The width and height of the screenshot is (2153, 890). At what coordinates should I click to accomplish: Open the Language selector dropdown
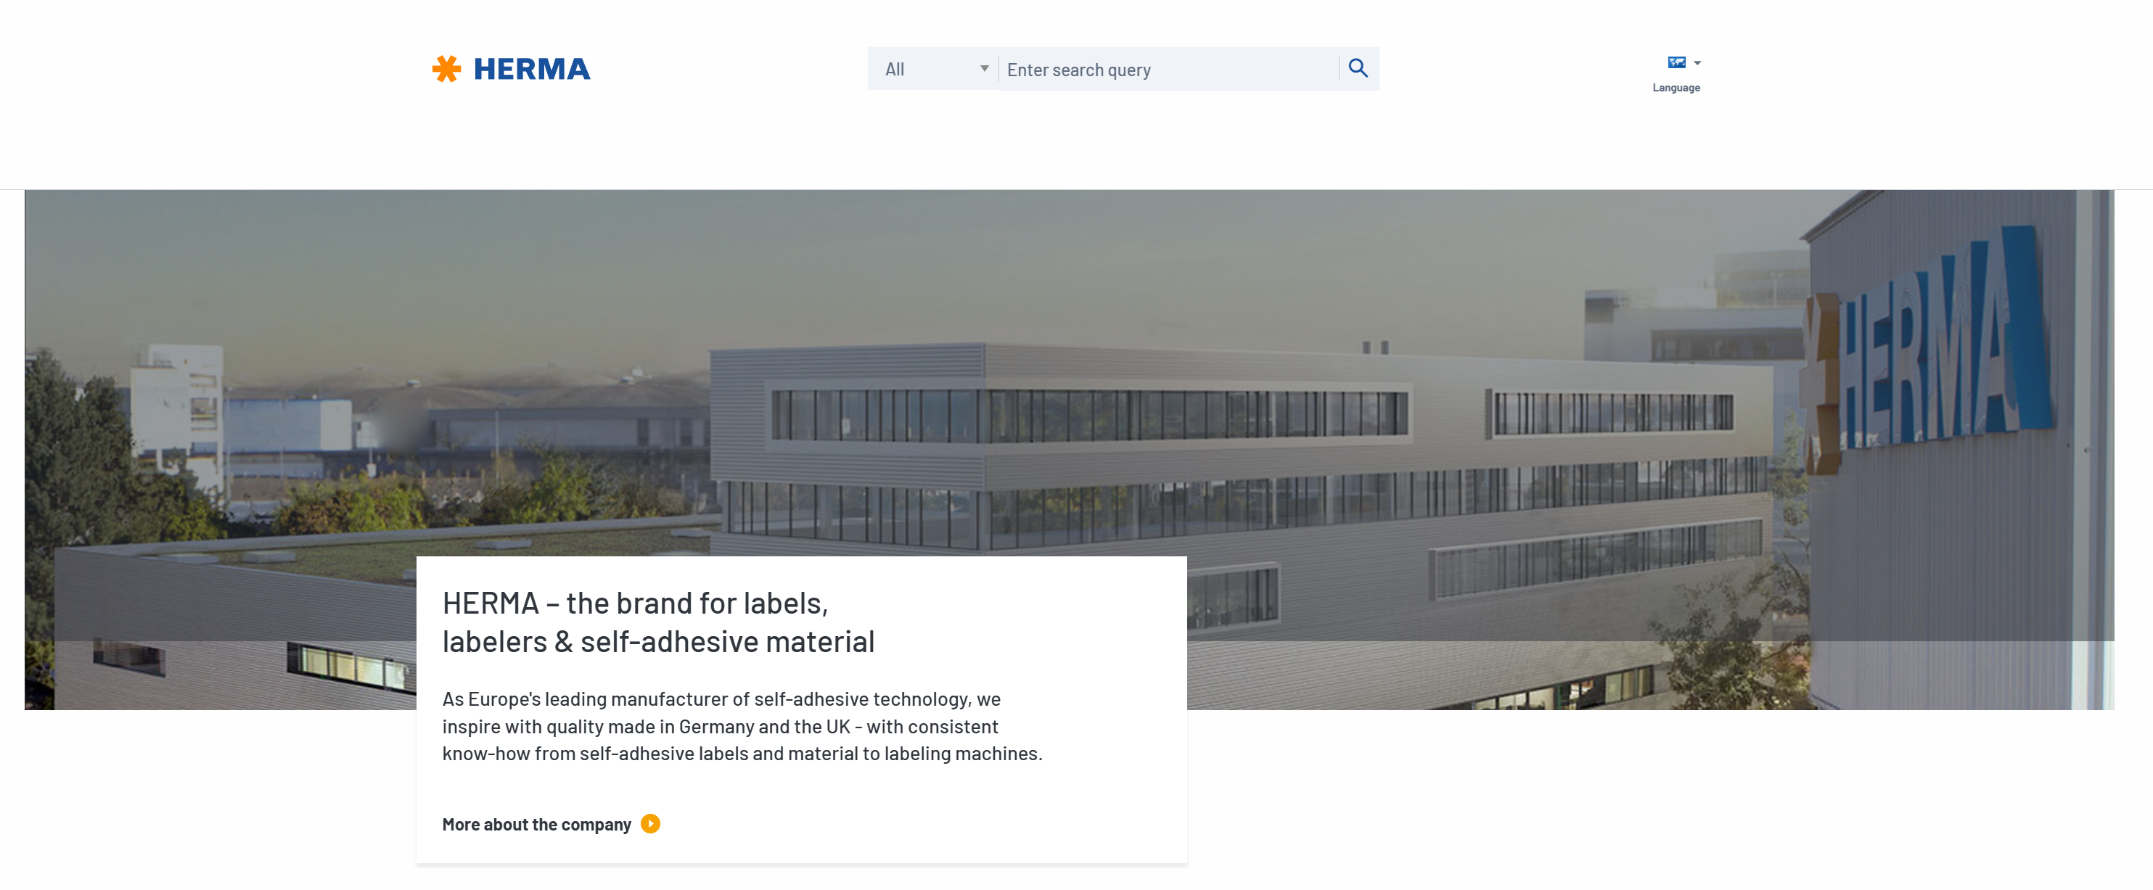(1676, 73)
